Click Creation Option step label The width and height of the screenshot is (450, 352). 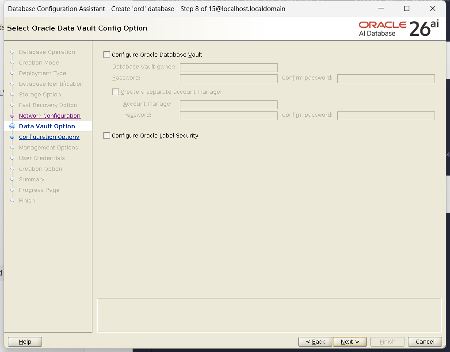(x=41, y=169)
